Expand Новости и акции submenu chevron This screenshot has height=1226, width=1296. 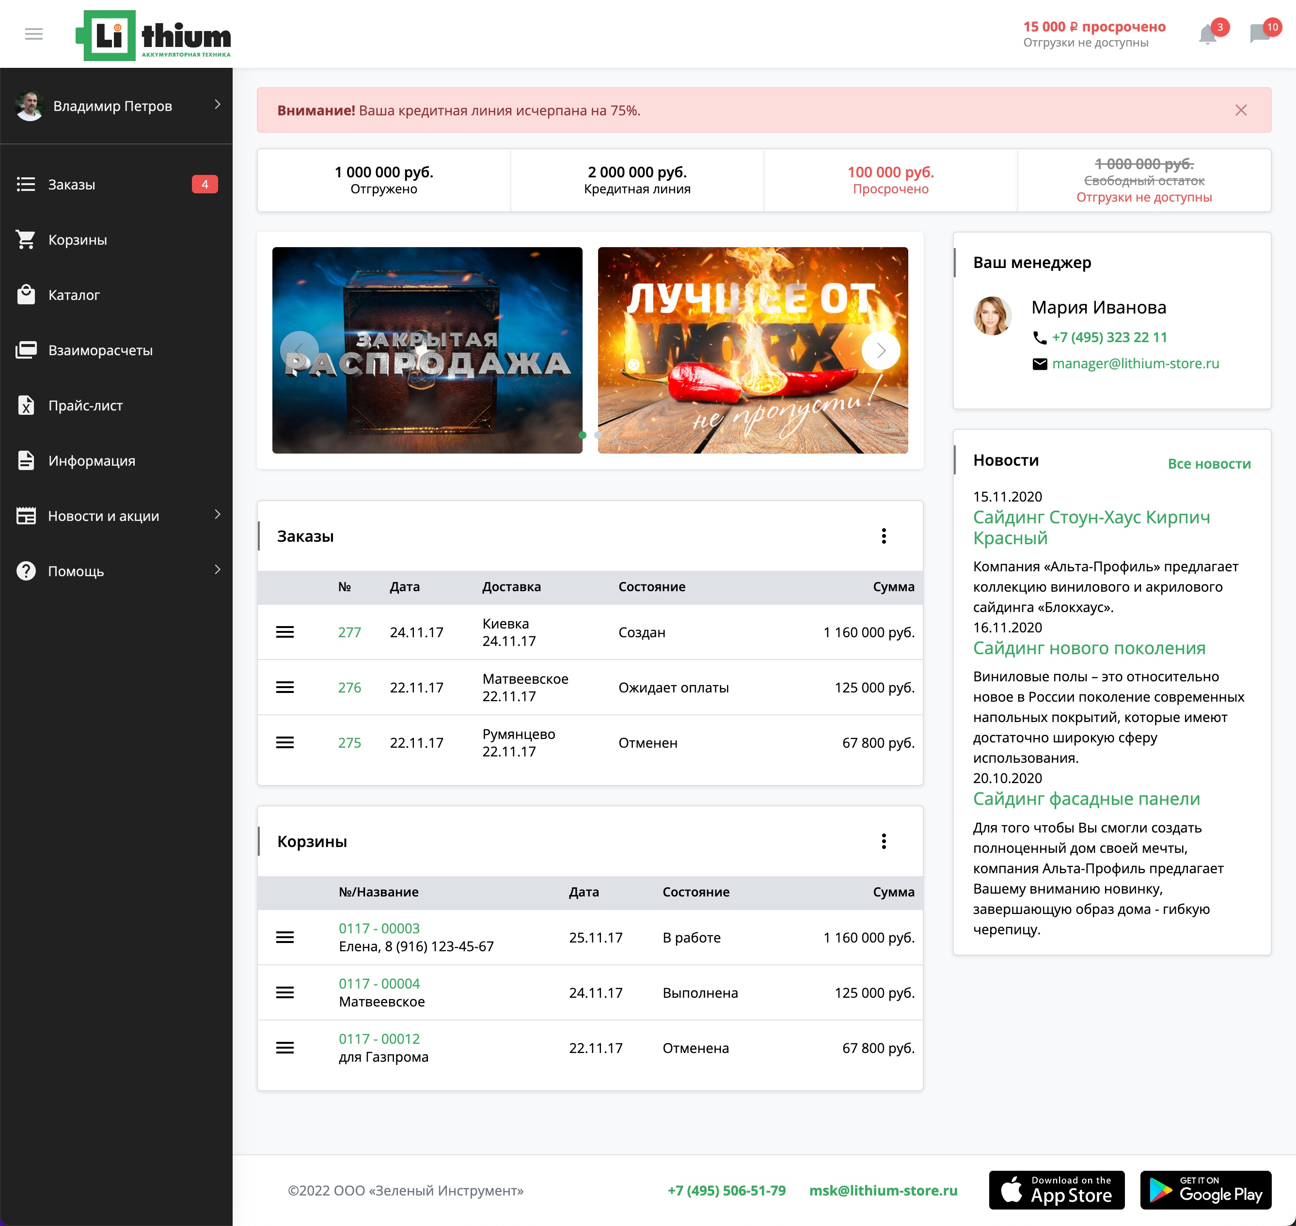[x=217, y=515]
